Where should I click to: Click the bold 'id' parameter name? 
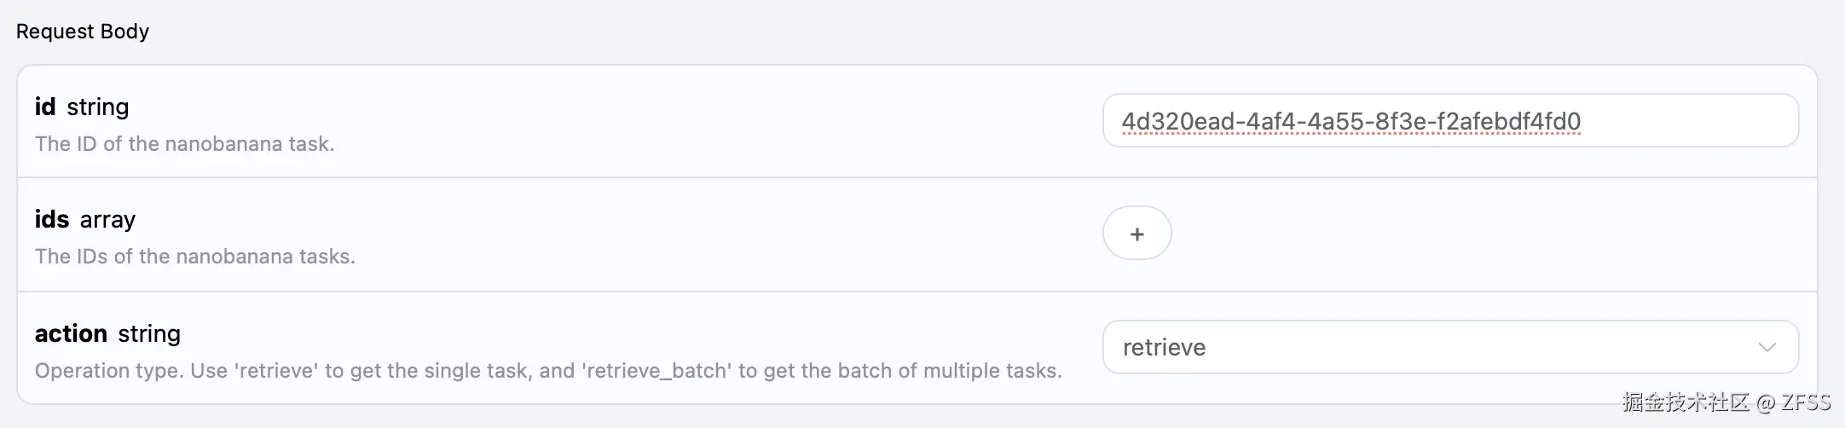[x=45, y=107]
